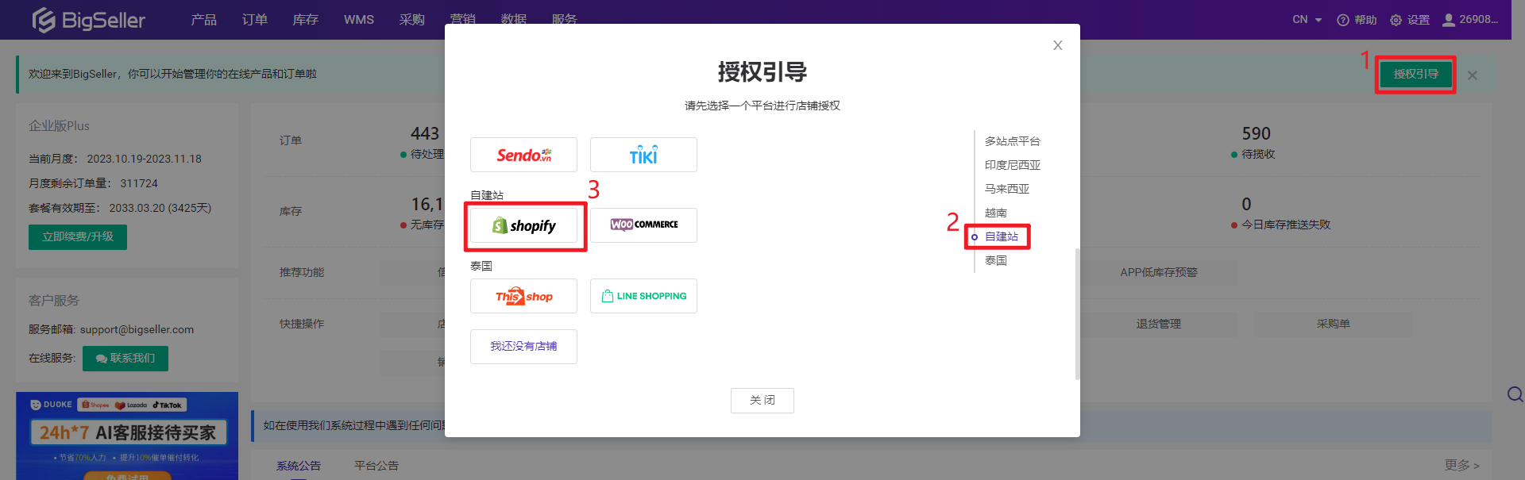Screen dimensions: 1525x480
Task: Open the 采购 menu
Action: pos(412,20)
